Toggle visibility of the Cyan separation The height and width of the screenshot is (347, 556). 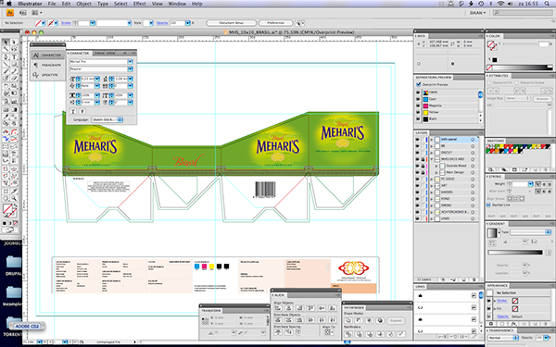pyautogui.click(x=418, y=99)
